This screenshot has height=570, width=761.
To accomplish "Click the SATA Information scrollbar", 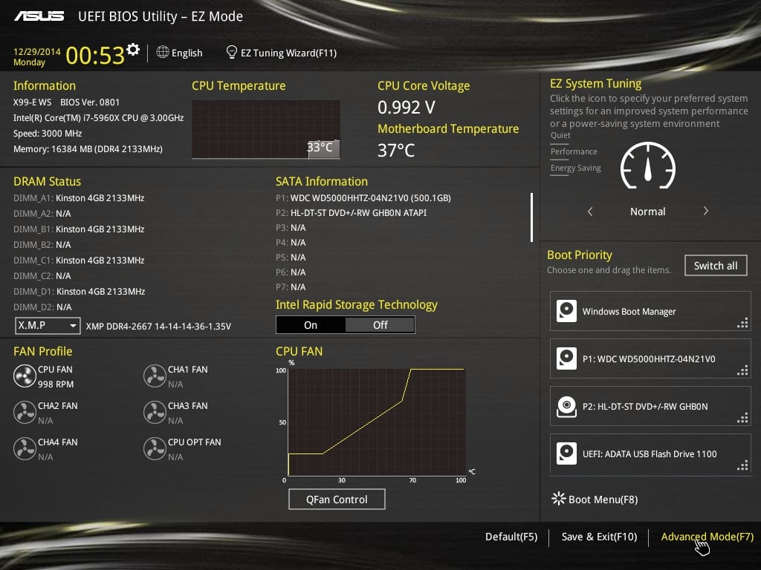I will [x=532, y=217].
